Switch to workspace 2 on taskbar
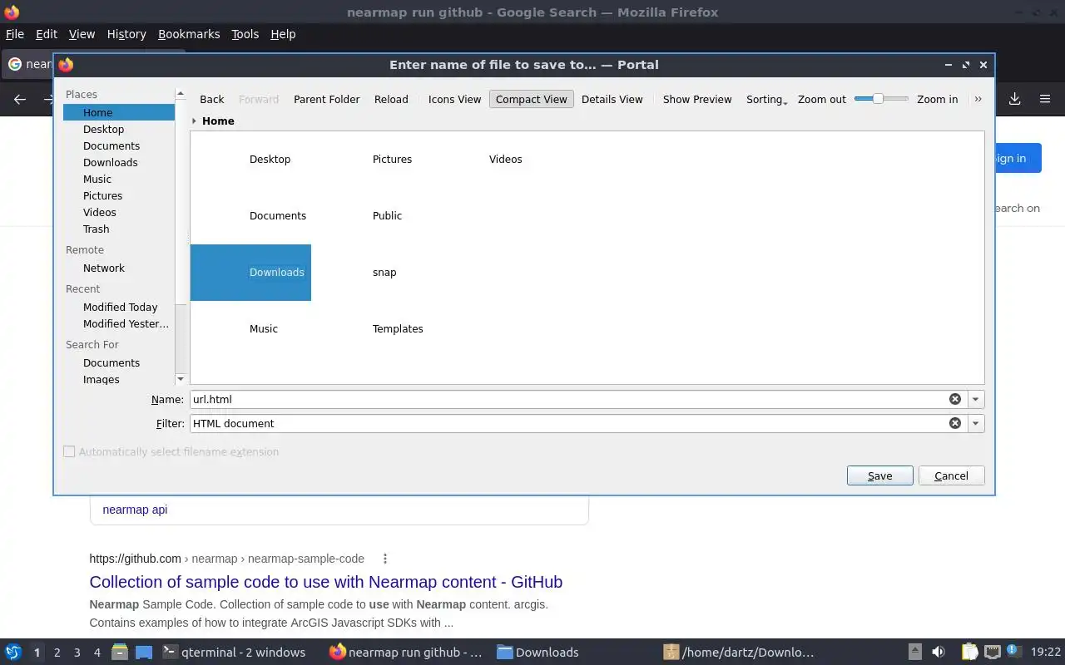 [x=57, y=653]
